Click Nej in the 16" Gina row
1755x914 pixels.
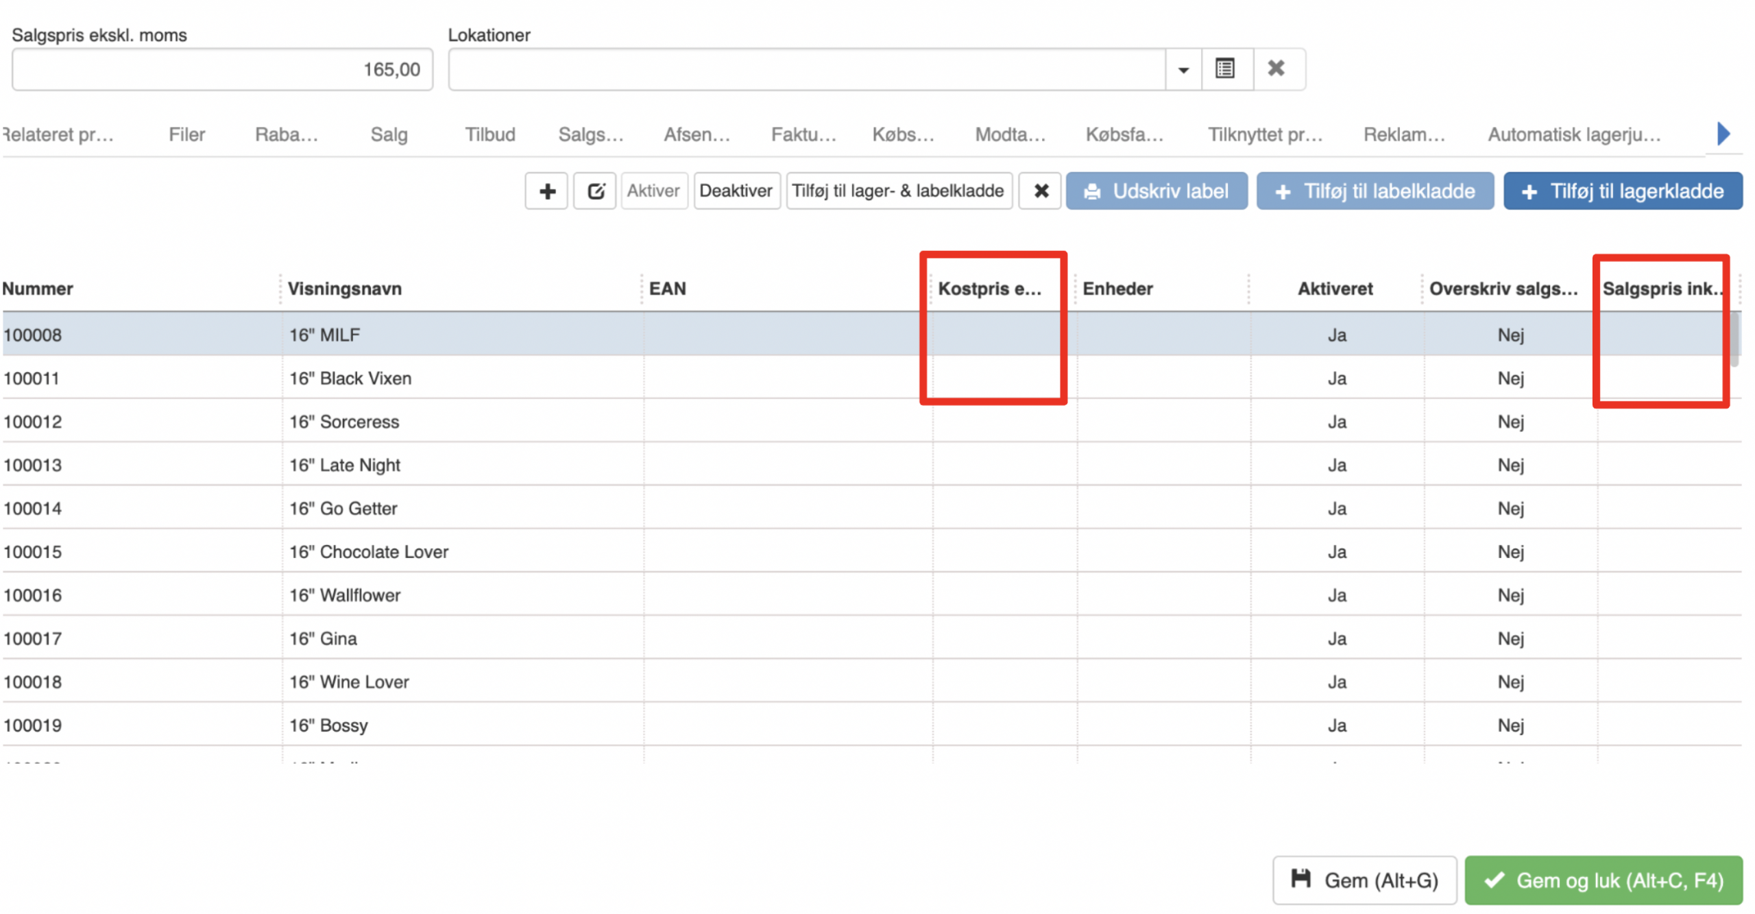pyautogui.click(x=1510, y=638)
